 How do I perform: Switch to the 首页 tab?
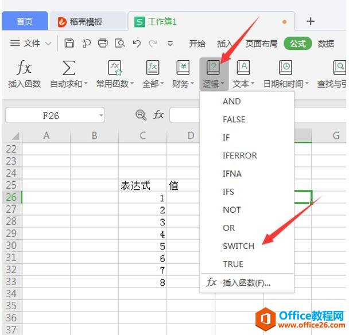(x=25, y=21)
